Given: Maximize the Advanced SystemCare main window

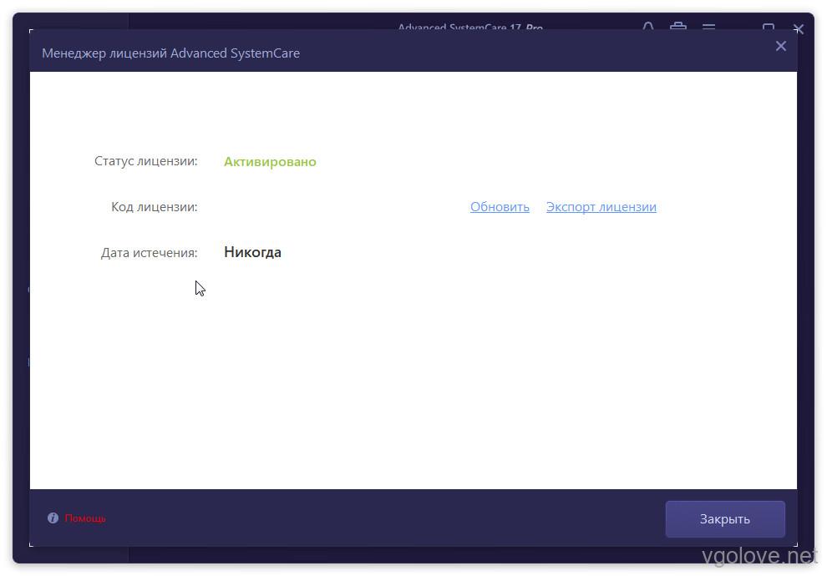Looking at the screenshot, I should pos(769,27).
